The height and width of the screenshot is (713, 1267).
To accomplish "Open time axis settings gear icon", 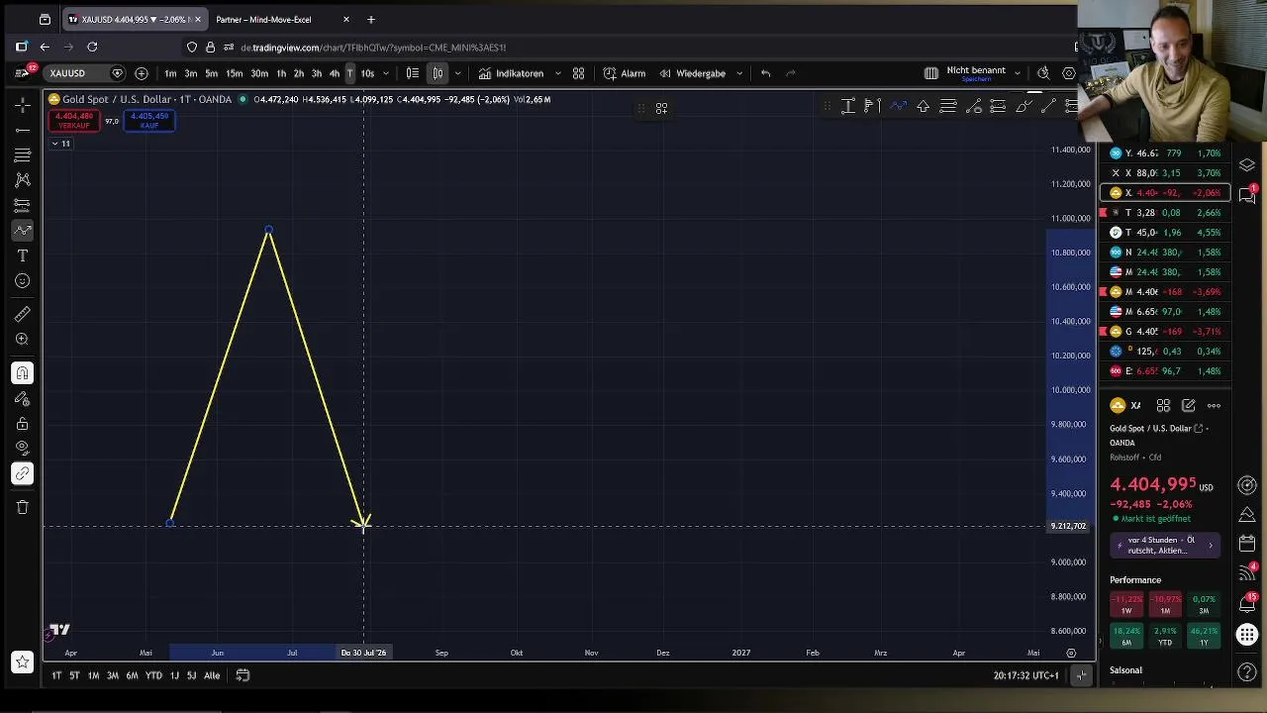I will pos(1071,653).
